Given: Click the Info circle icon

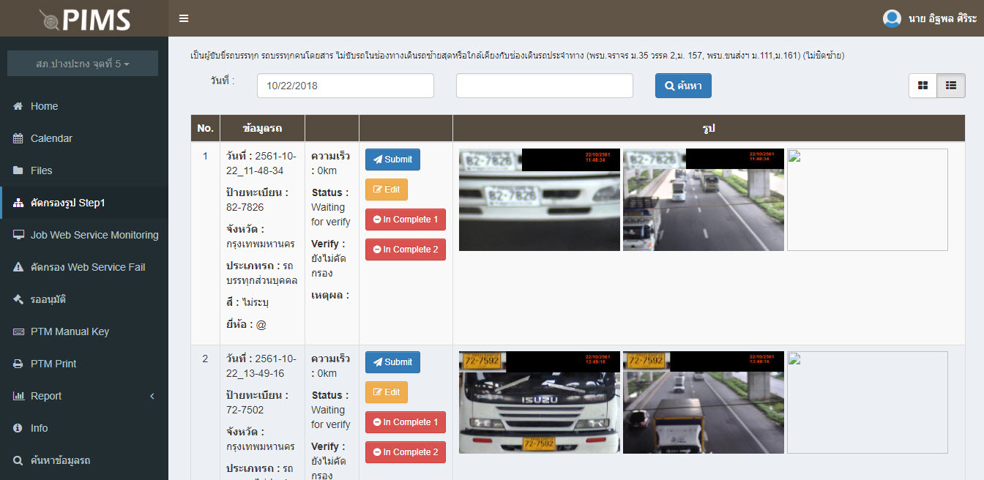Looking at the screenshot, I should click(18, 428).
